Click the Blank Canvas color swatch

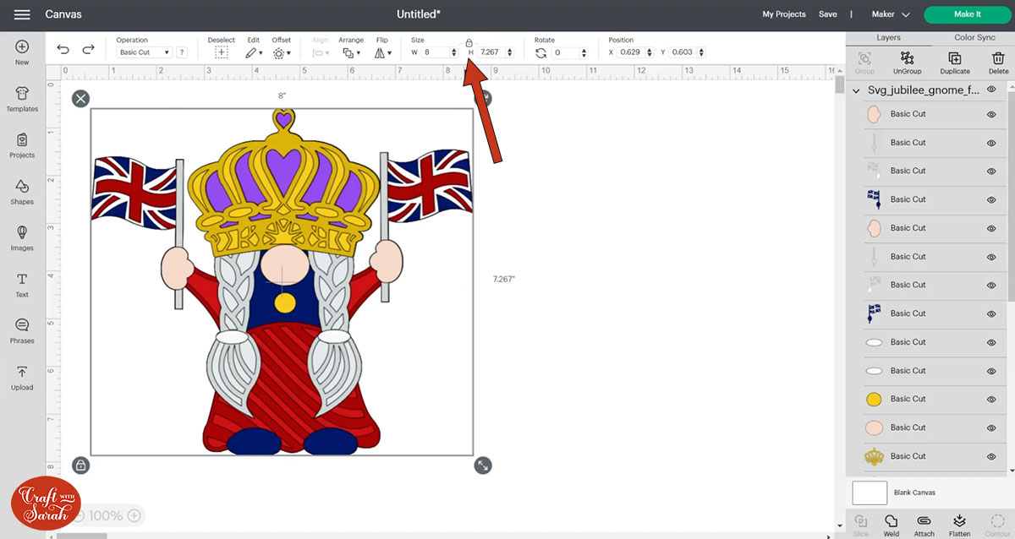pos(869,493)
